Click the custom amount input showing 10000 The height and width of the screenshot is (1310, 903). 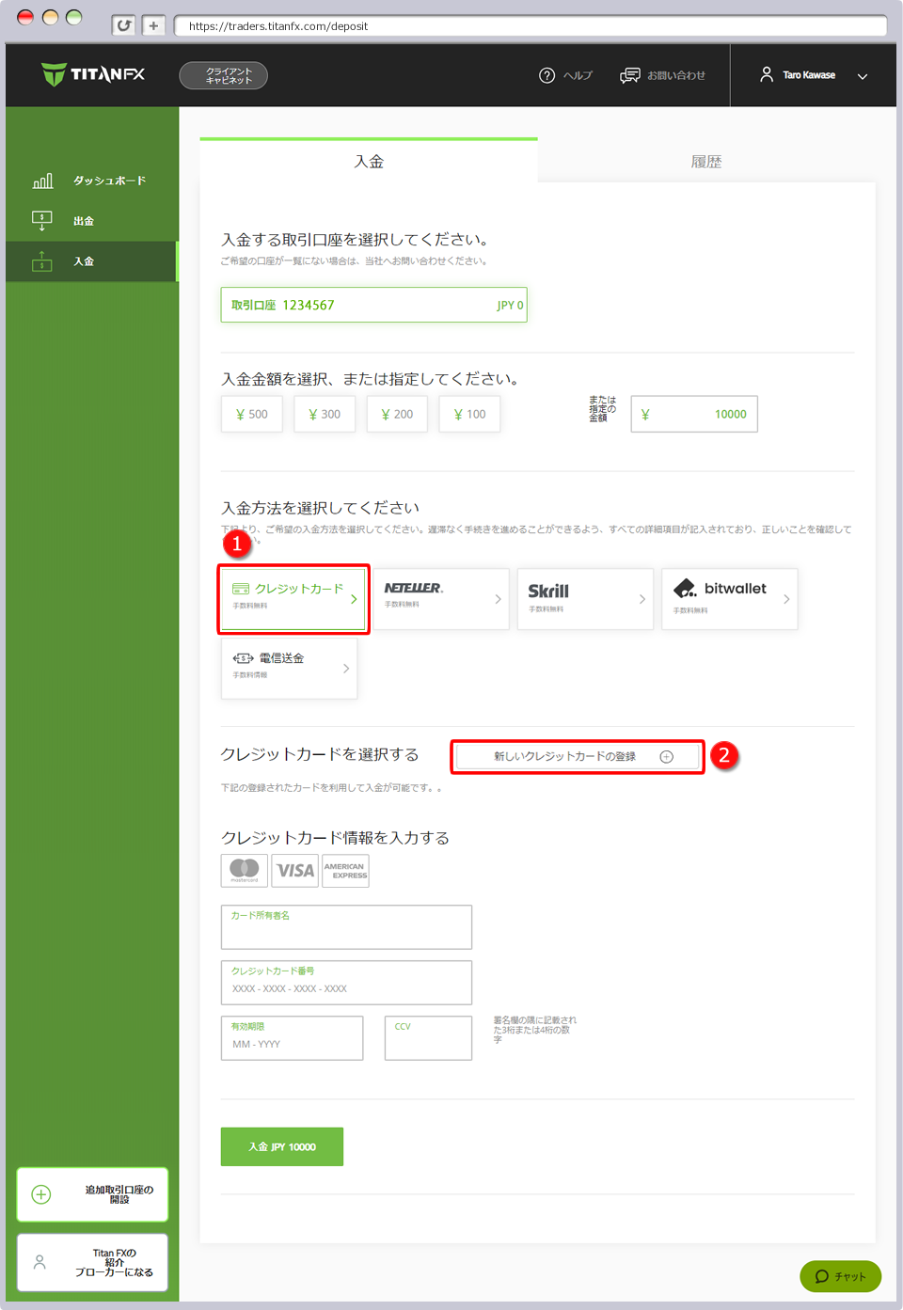coord(693,414)
